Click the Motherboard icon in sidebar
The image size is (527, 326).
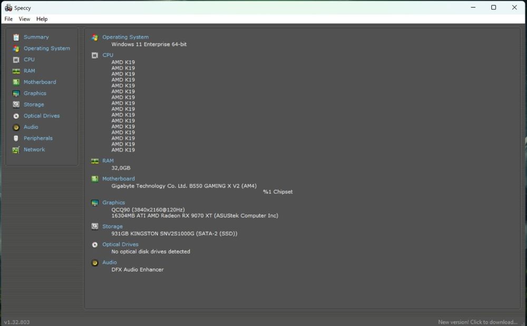(x=16, y=82)
